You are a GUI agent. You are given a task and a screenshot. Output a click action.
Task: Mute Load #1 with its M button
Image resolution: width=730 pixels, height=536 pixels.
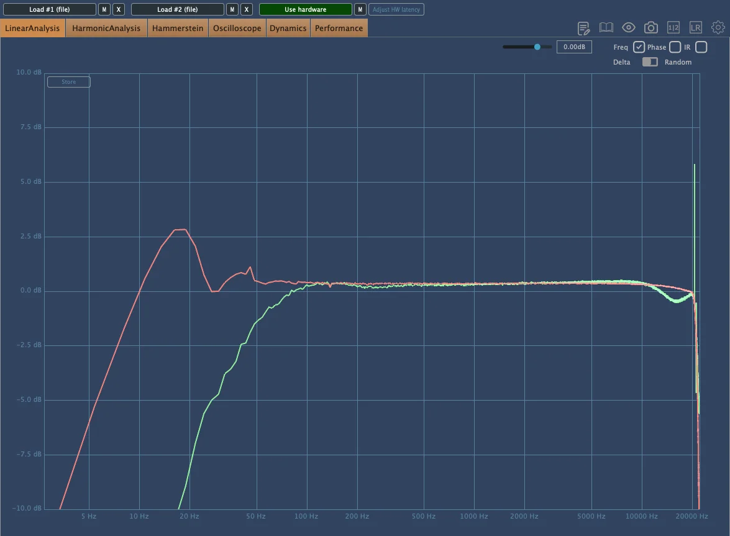[x=104, y=9]
